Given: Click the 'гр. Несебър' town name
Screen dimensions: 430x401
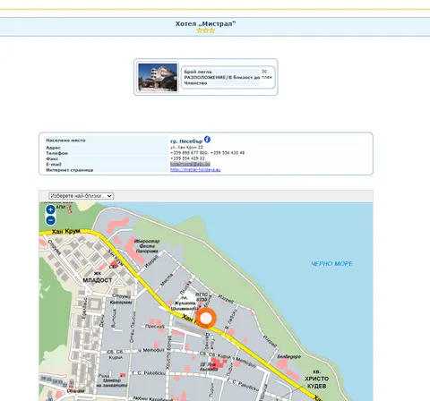Looking at the screenshot, I should (186, 141).
